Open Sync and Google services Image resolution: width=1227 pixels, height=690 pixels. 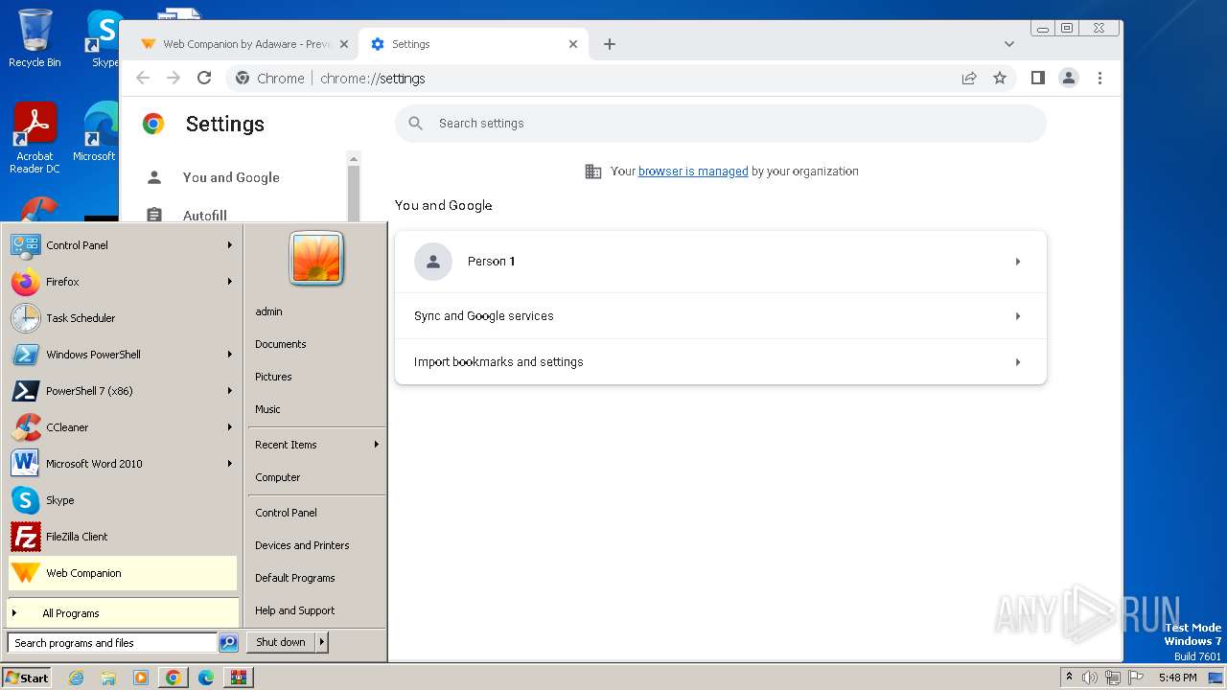point(721,316)
